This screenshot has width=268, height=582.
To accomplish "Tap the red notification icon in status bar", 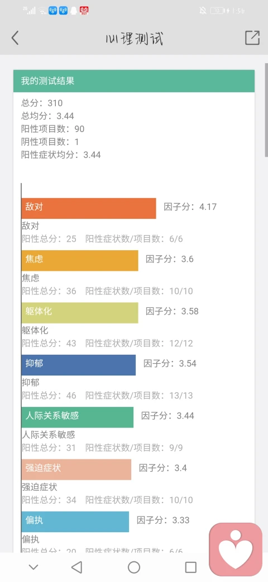I will 84,11.
